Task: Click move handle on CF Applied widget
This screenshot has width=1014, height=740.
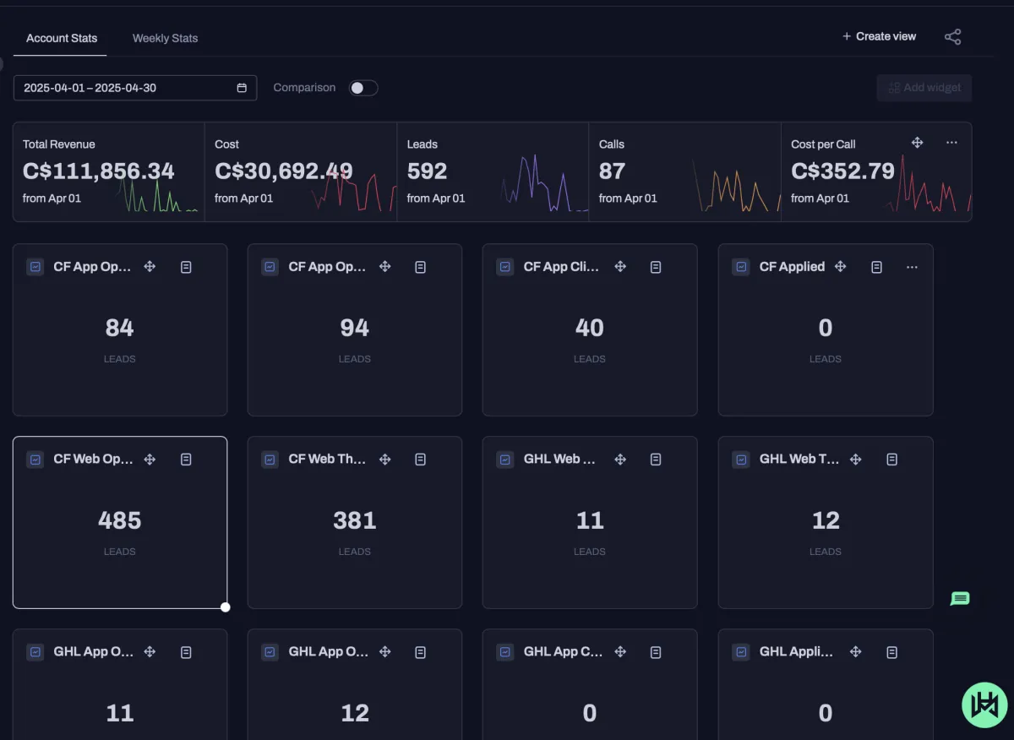Action: (840, 267)
